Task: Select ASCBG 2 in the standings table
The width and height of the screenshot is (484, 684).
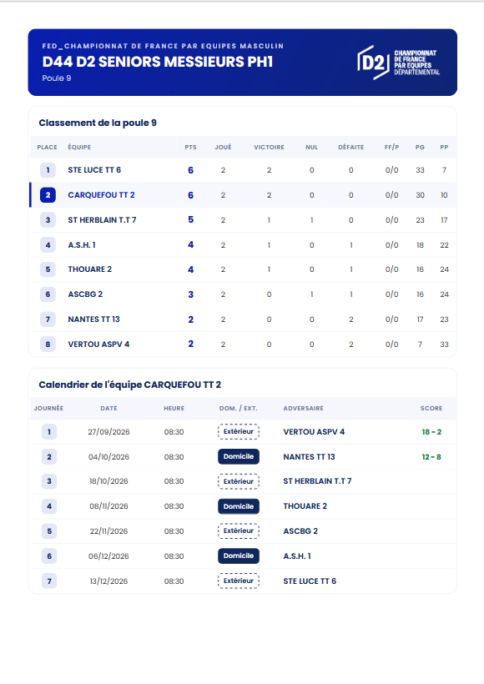Action: tap(85, 294)
